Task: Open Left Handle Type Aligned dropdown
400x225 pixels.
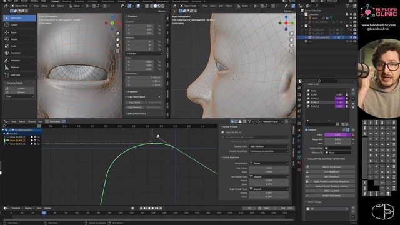Action: [x=269, y=176]
